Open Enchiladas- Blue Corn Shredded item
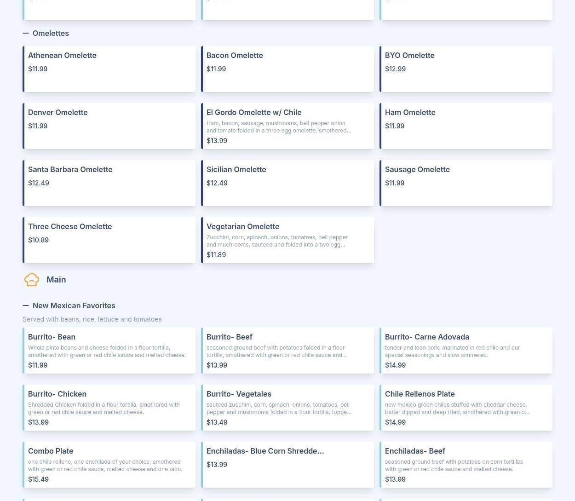Screen dimensions: 575x501 click(287, 465)
